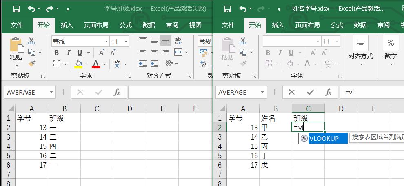Toggle italic in 学号班级 window
The height and width of the screenshot is (186, 404).
tap(68, 53)
